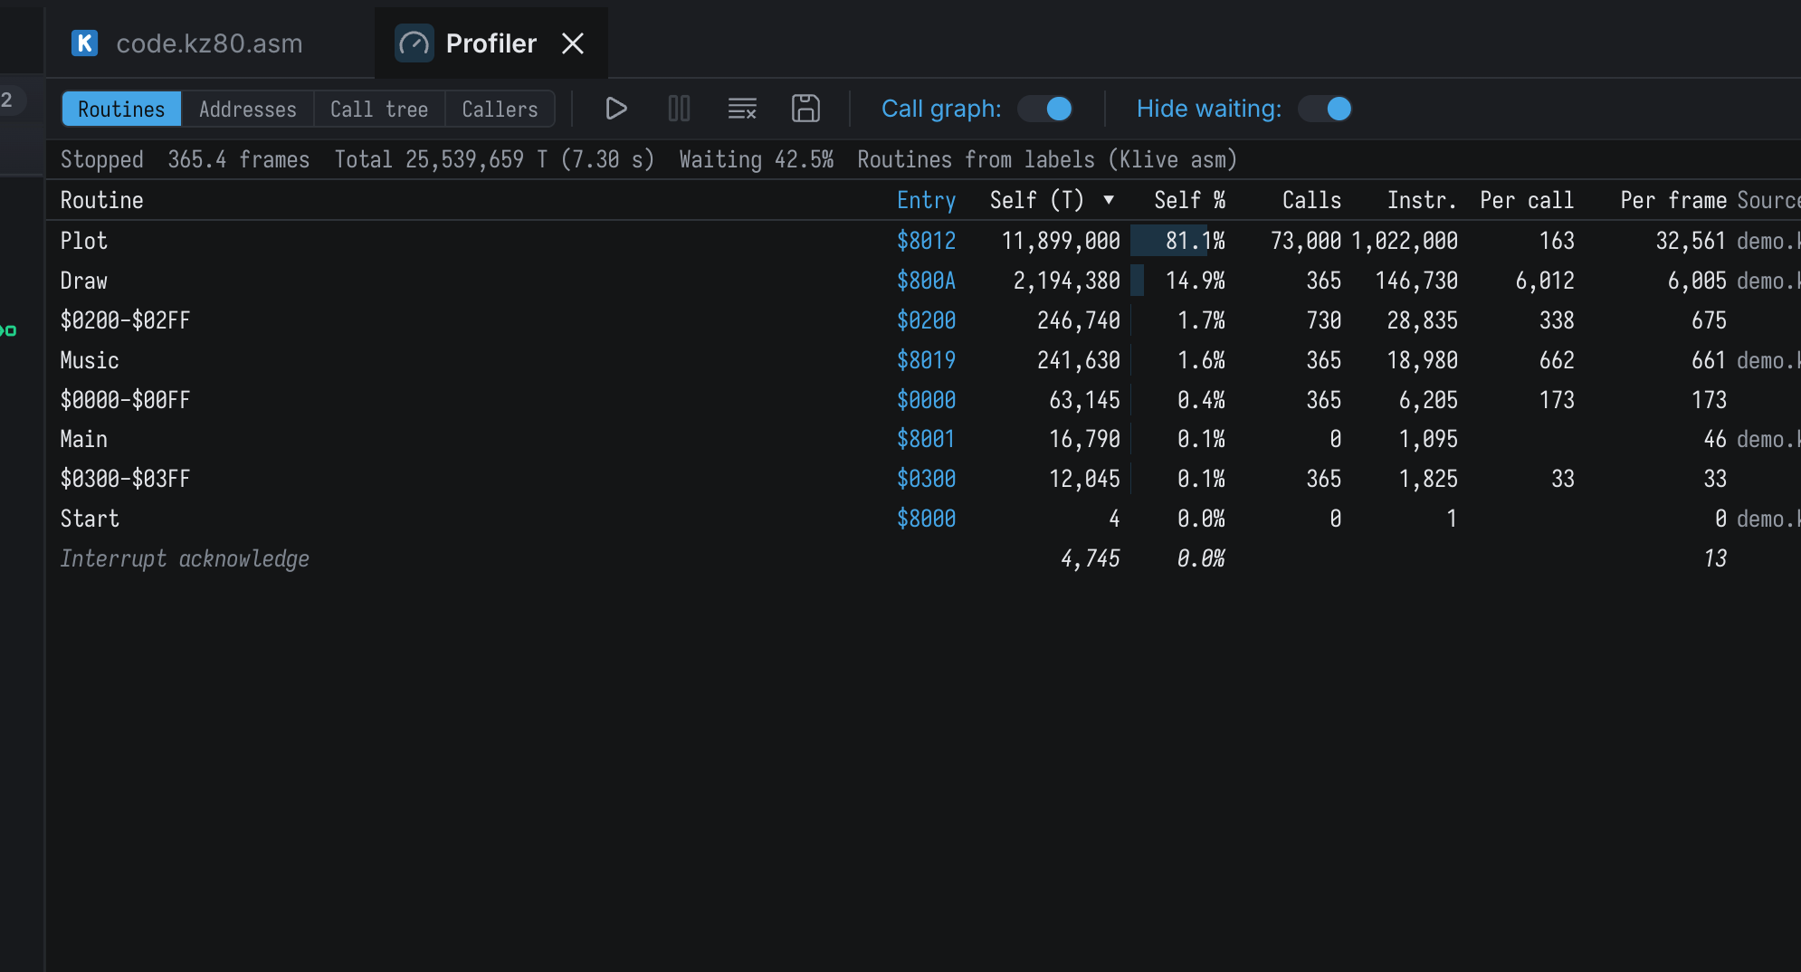Click the Profiler tab gauge icon
This screenshot has width=1801, height=972.
click(x=415, y=43)
